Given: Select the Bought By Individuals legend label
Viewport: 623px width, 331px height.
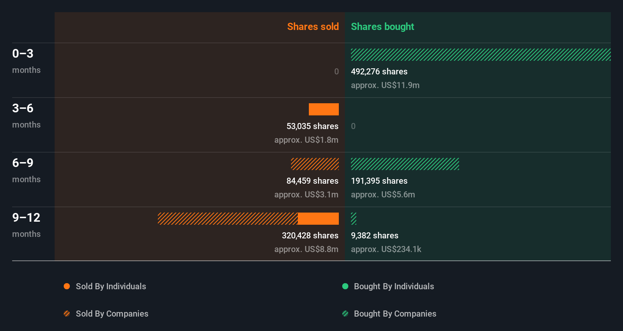Looking at the screenshot, I should pyautogui.click(x=394, y=287).
